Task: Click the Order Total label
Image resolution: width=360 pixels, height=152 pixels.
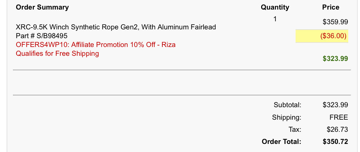Action: pos(281,142)
